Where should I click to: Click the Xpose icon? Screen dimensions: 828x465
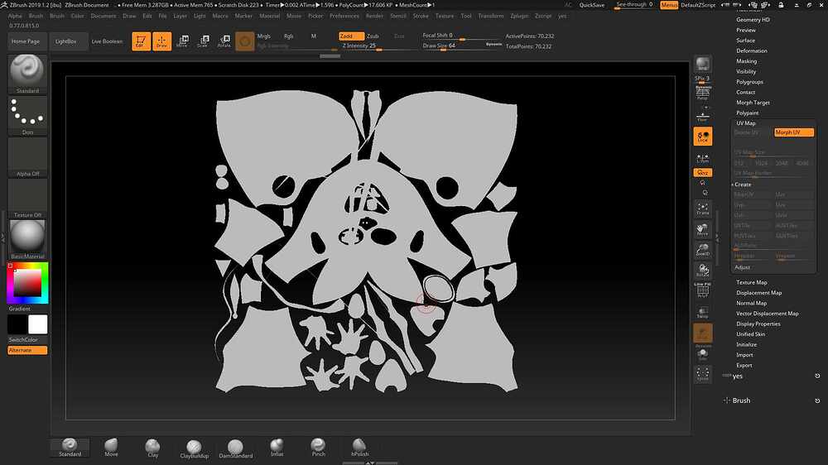(x=702, y=374)
